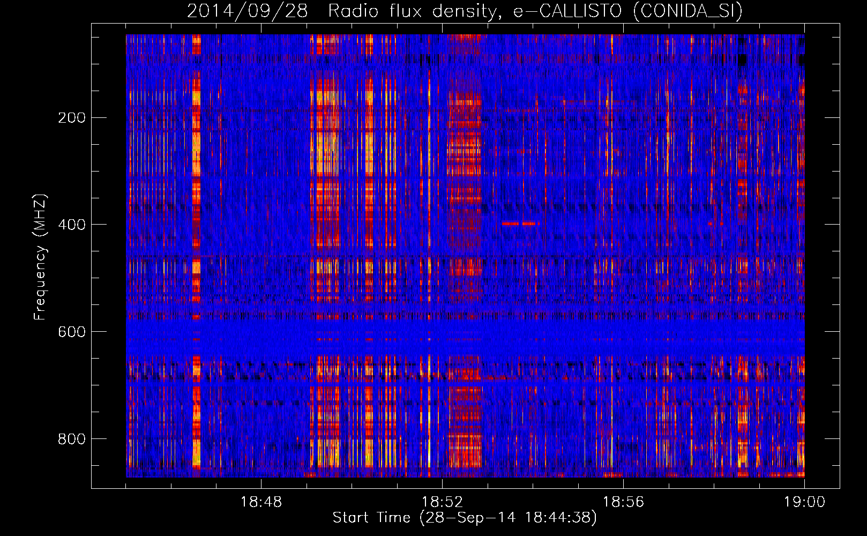
Task: Click the '800' frequency tick label
Action: (72, 439)
